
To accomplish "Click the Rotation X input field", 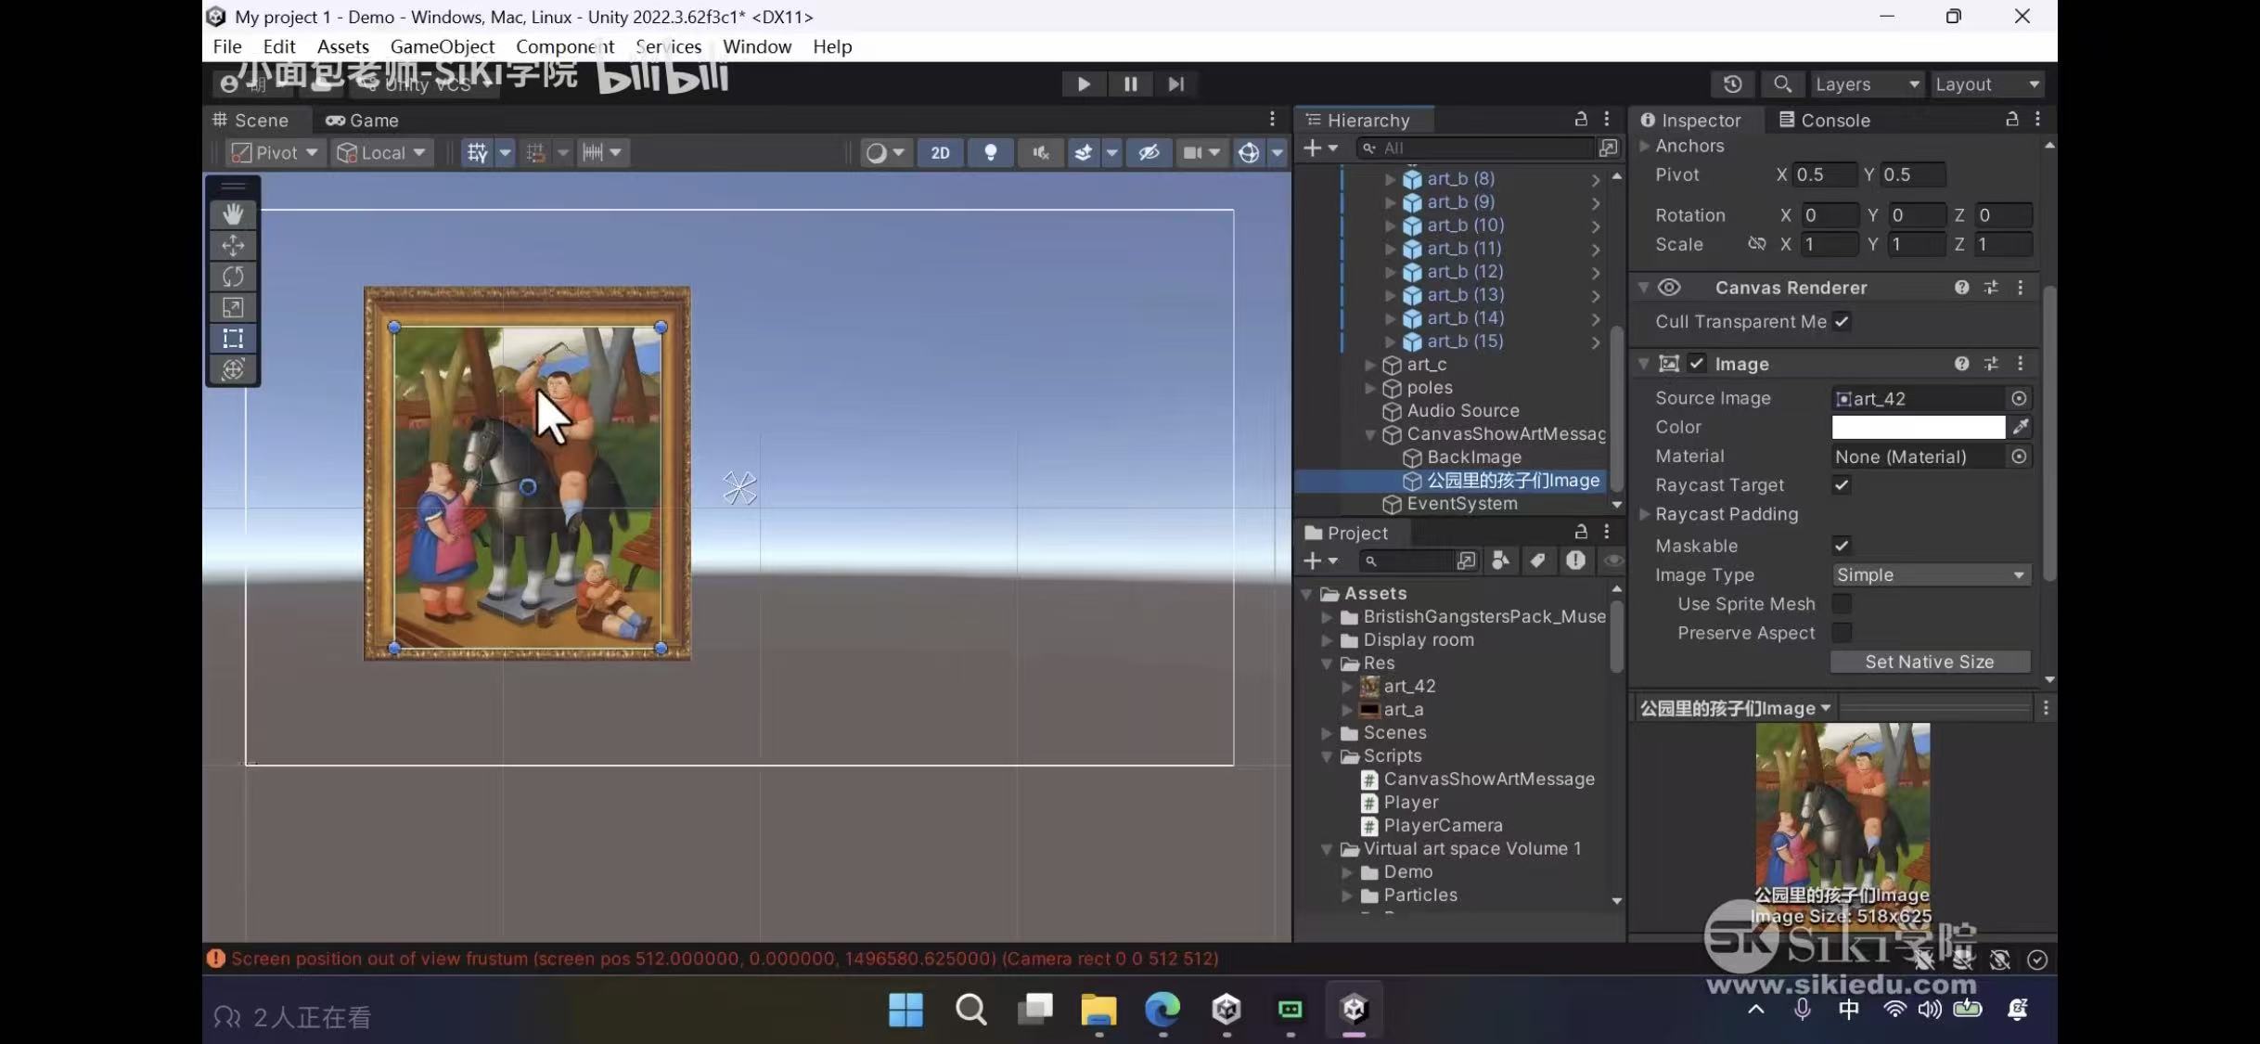I will [1830, 215].
